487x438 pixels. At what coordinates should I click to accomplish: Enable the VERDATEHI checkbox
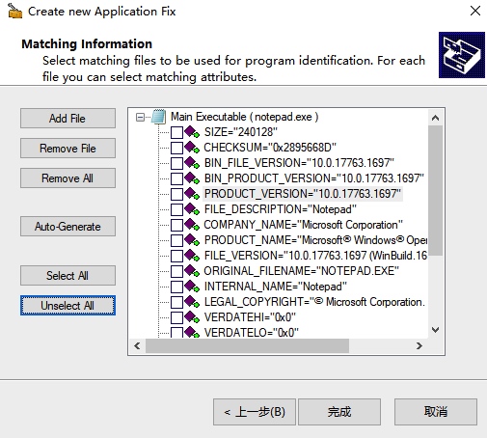(x=176, y=317)
